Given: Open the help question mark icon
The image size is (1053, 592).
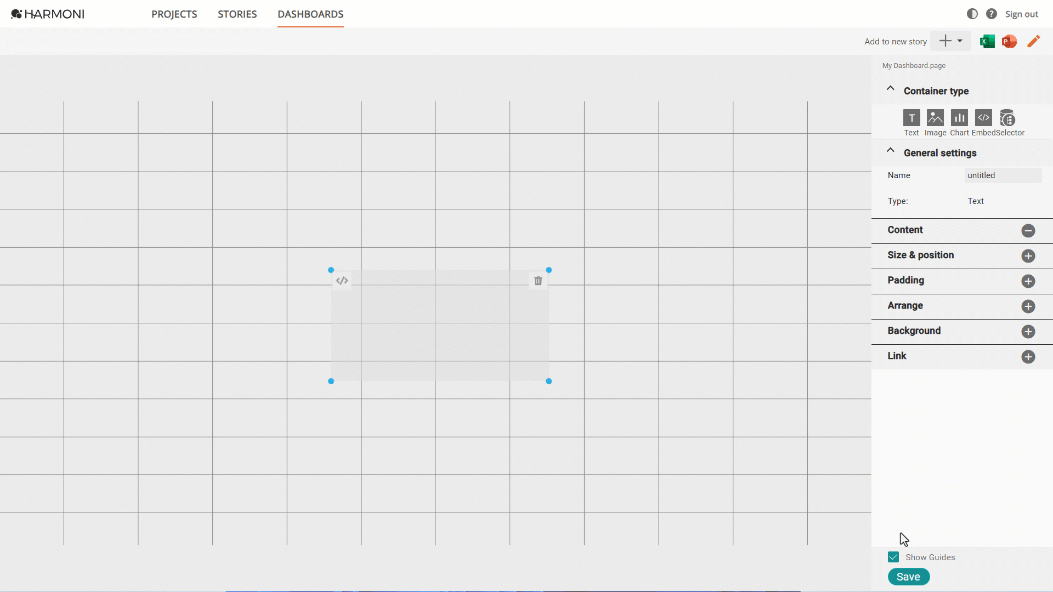Looking at the screenshot, I should [992, 14].
